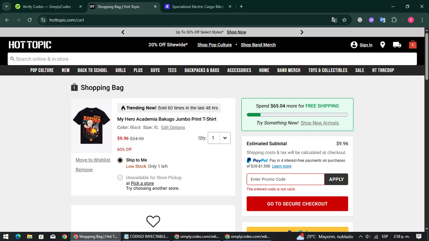Click Shop New Arrivals link
The width and height of the screenshot is (429, 241).
click(320, 123)
